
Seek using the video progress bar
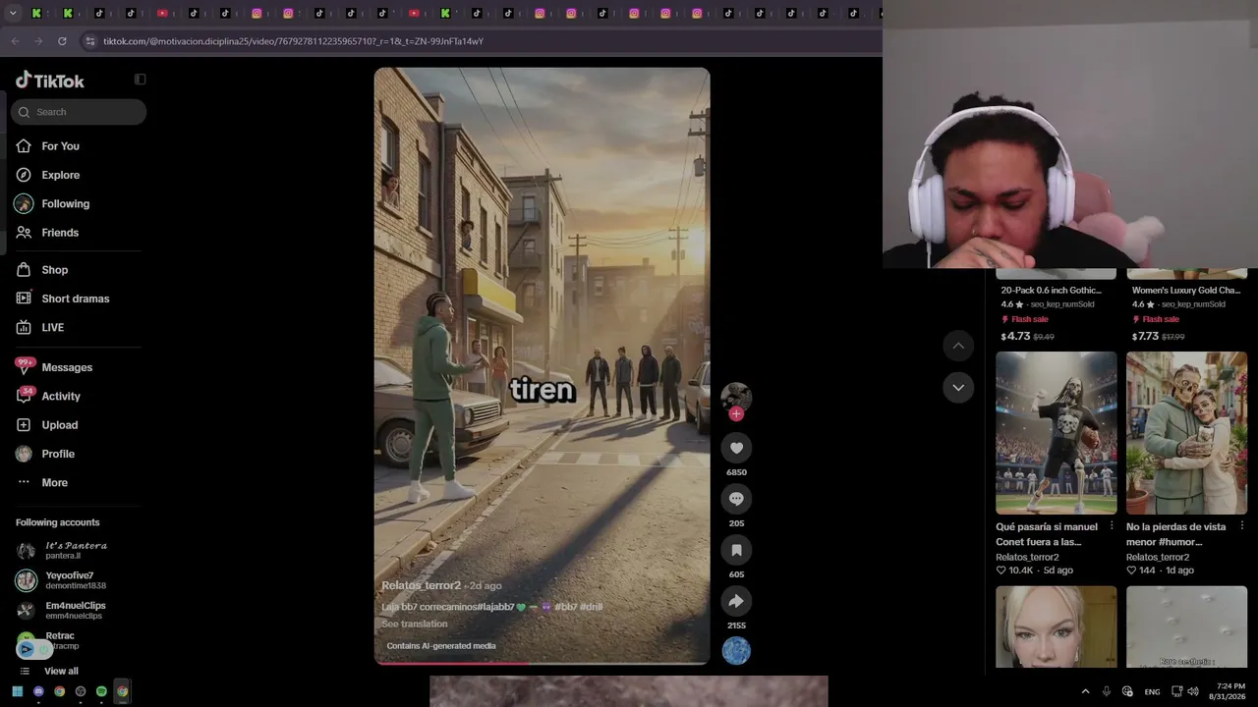(x=542, y=663)
